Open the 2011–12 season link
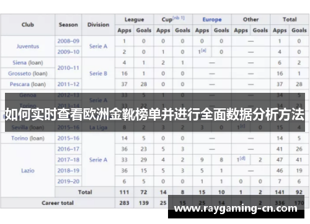Viewport: 310px width, 224px height. [68, 84]
